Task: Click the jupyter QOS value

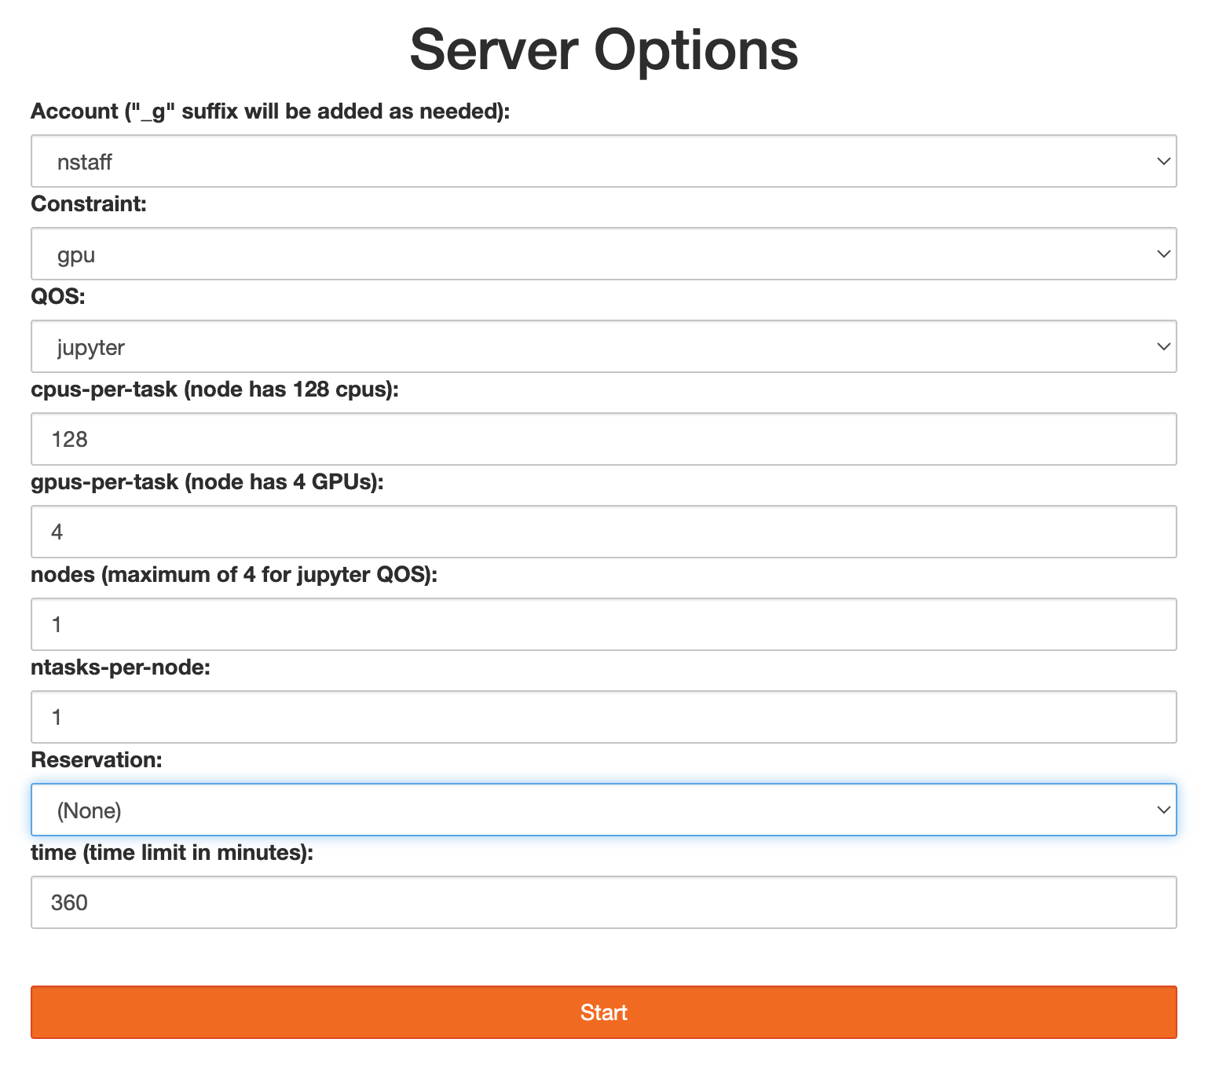Action: (90, 346)
